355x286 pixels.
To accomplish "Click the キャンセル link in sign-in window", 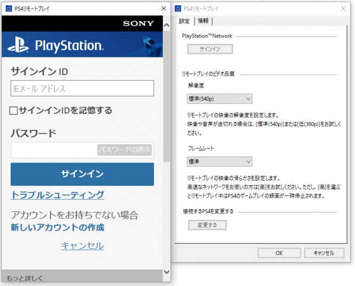I will [83, 246].
